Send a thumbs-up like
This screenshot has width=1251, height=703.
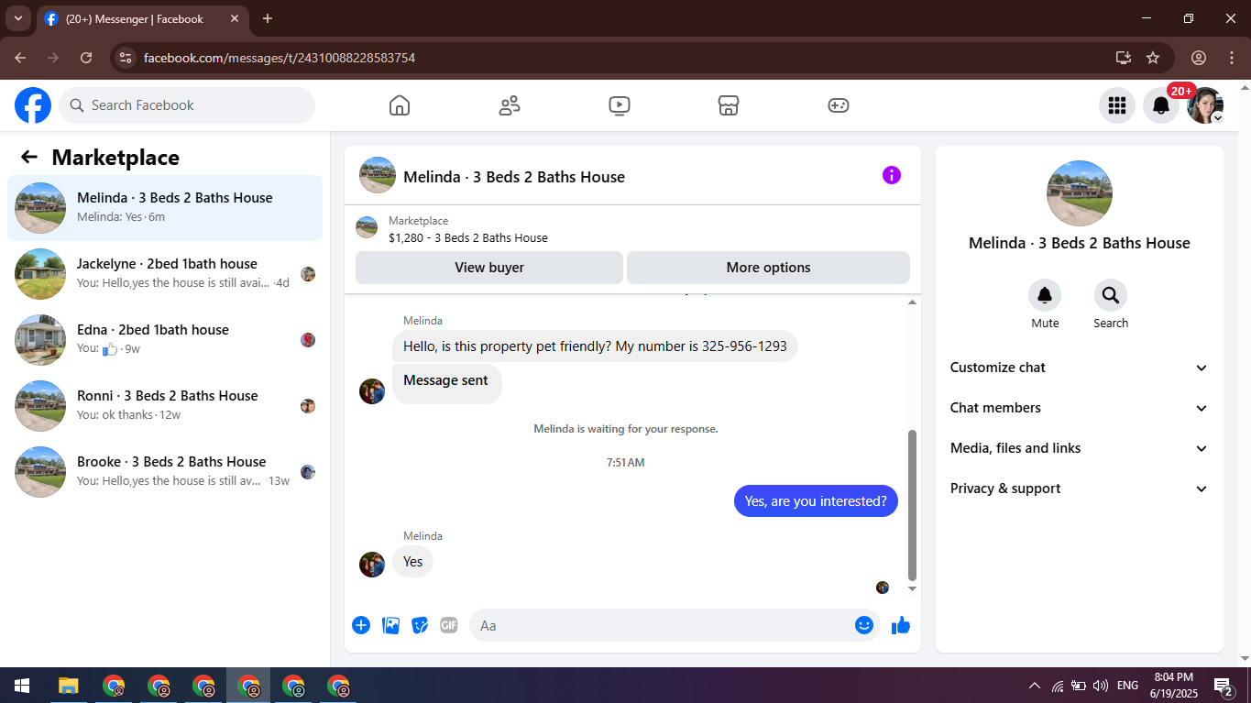901,625
